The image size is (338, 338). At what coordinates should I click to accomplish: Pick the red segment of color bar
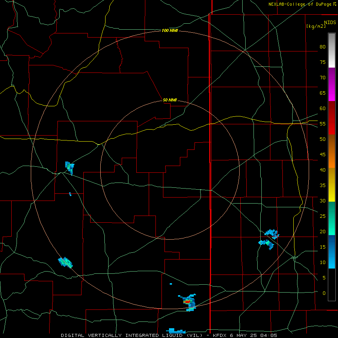tap(332, 118)
